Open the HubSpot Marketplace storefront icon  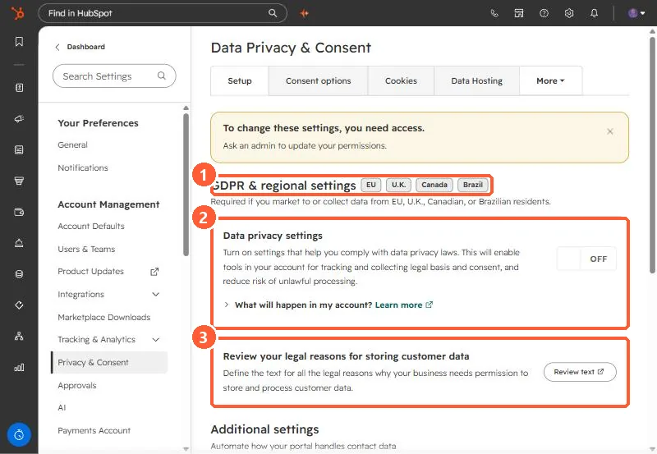pos(519,13)
